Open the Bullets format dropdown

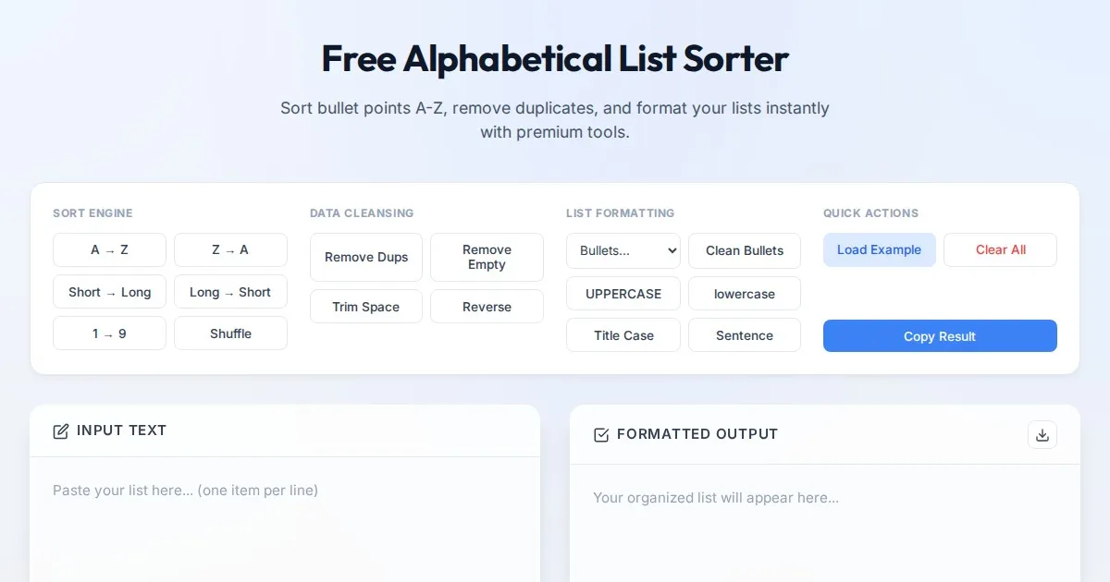pyautogui.click(x=623, y=250)
